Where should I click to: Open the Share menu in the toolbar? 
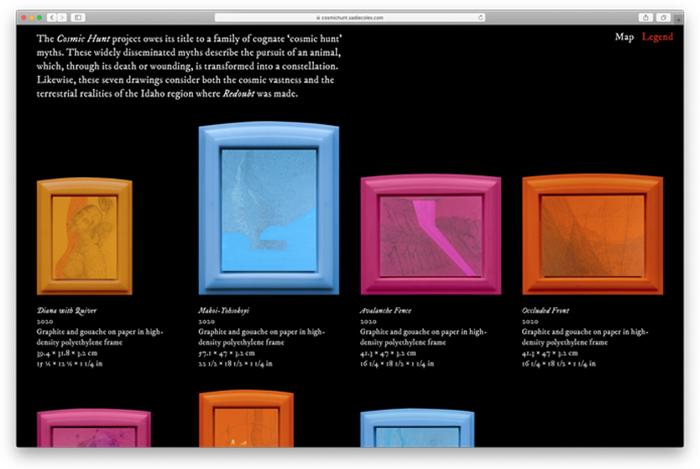[x=645, y=17]
